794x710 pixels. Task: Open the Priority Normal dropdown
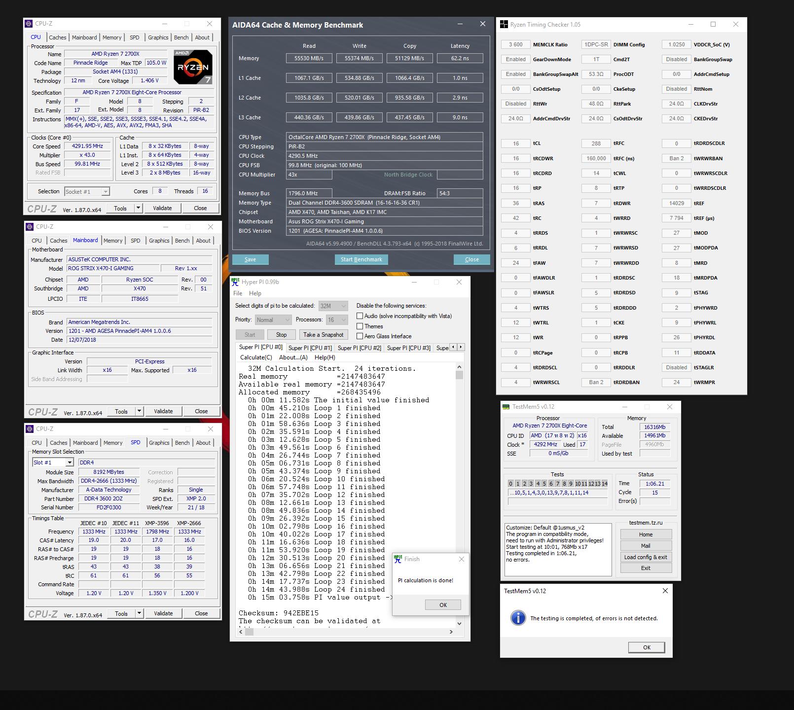tap(273, 320)
